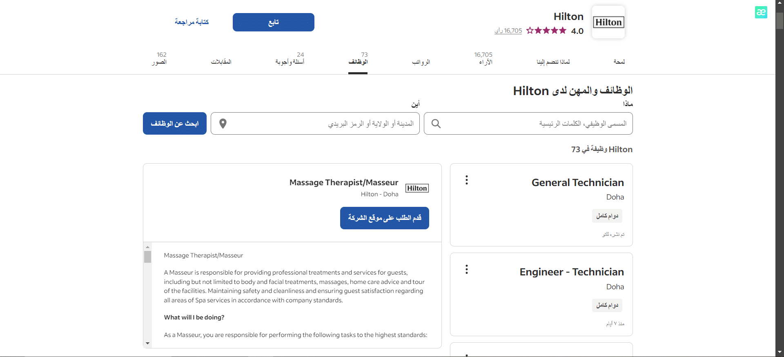The width and height of the screenshot is (784, 357).
Task: Click the Hilton company name heading
Action: (568, 17)
